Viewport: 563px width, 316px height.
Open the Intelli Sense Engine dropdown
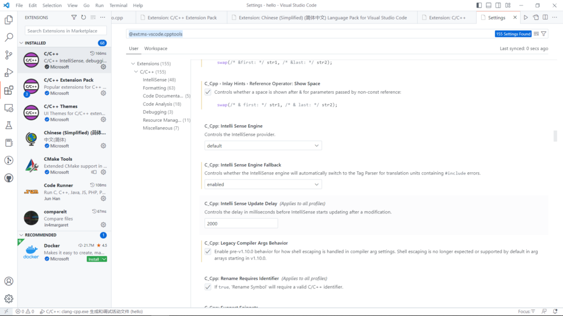pos(263,146)
